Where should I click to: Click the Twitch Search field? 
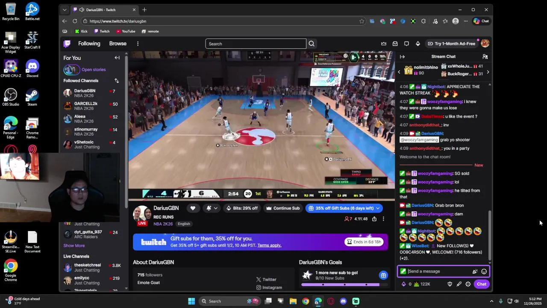256,44
